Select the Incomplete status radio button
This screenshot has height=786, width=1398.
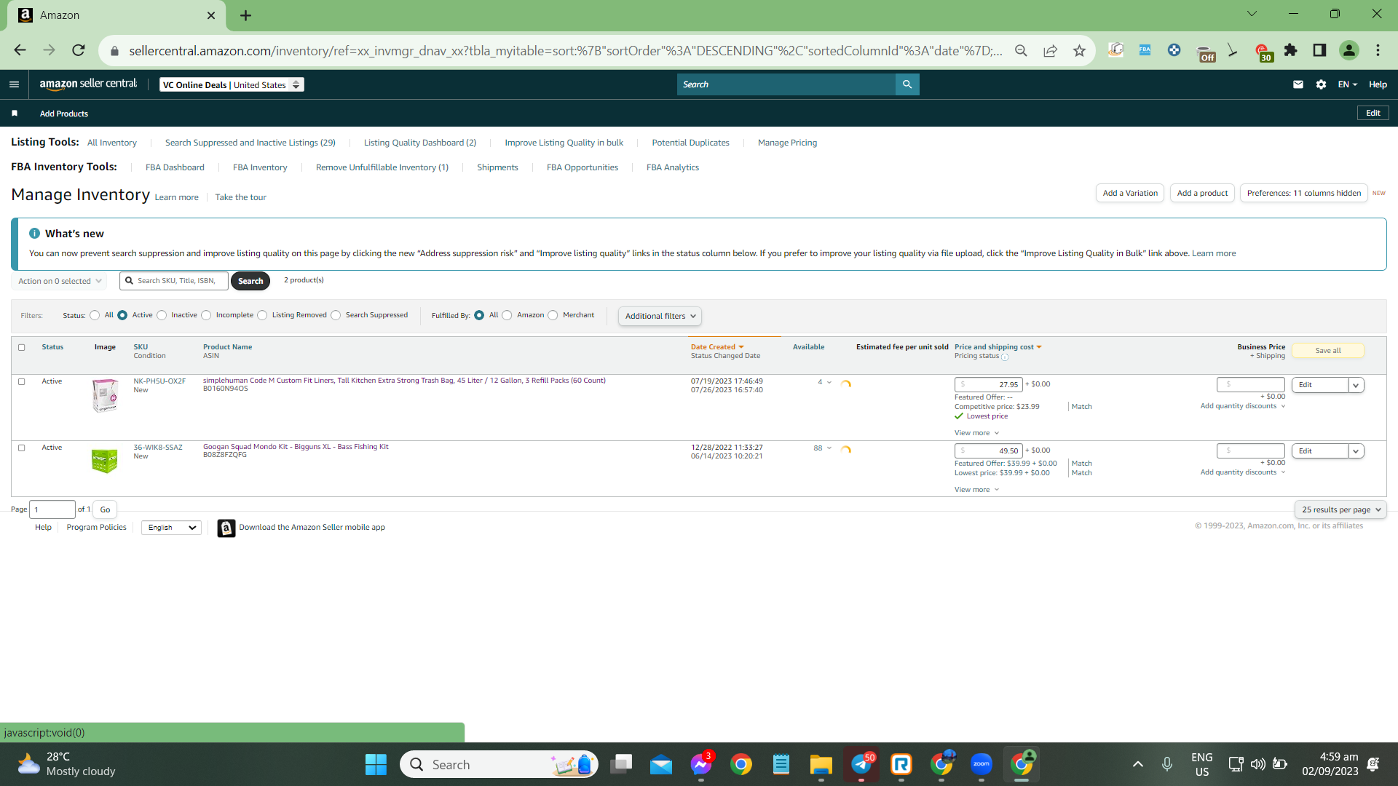pyautogui.click(x=206, y=316)
